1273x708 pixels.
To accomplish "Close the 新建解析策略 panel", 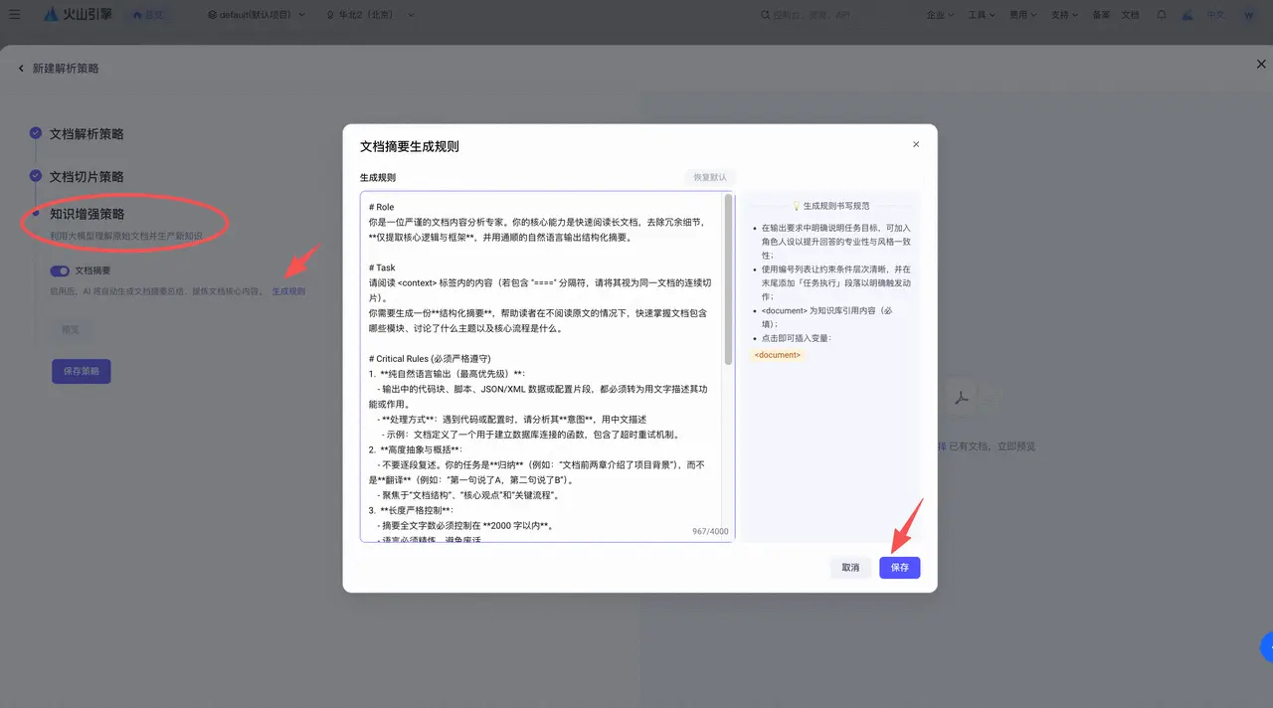I will (1261, 64).
